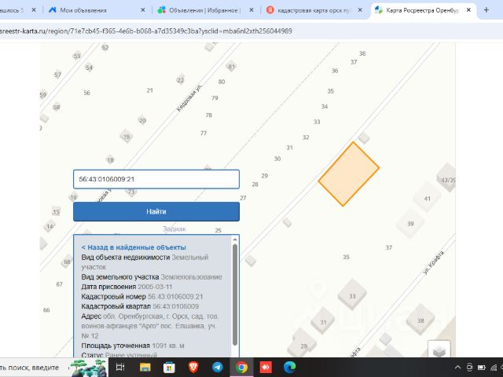
Task: Click the Дата присвоения 2005-03-11 line
Action: point(127,287)
